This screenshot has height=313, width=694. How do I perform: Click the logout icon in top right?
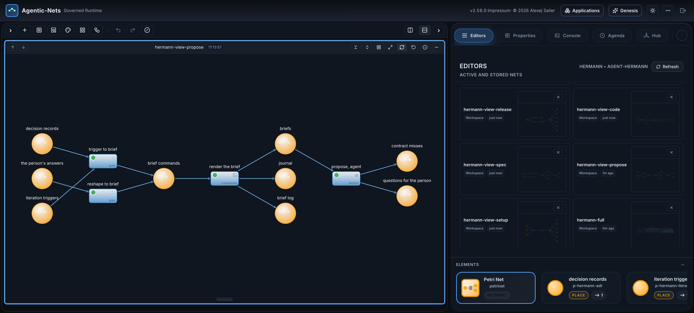coord(683,10)
